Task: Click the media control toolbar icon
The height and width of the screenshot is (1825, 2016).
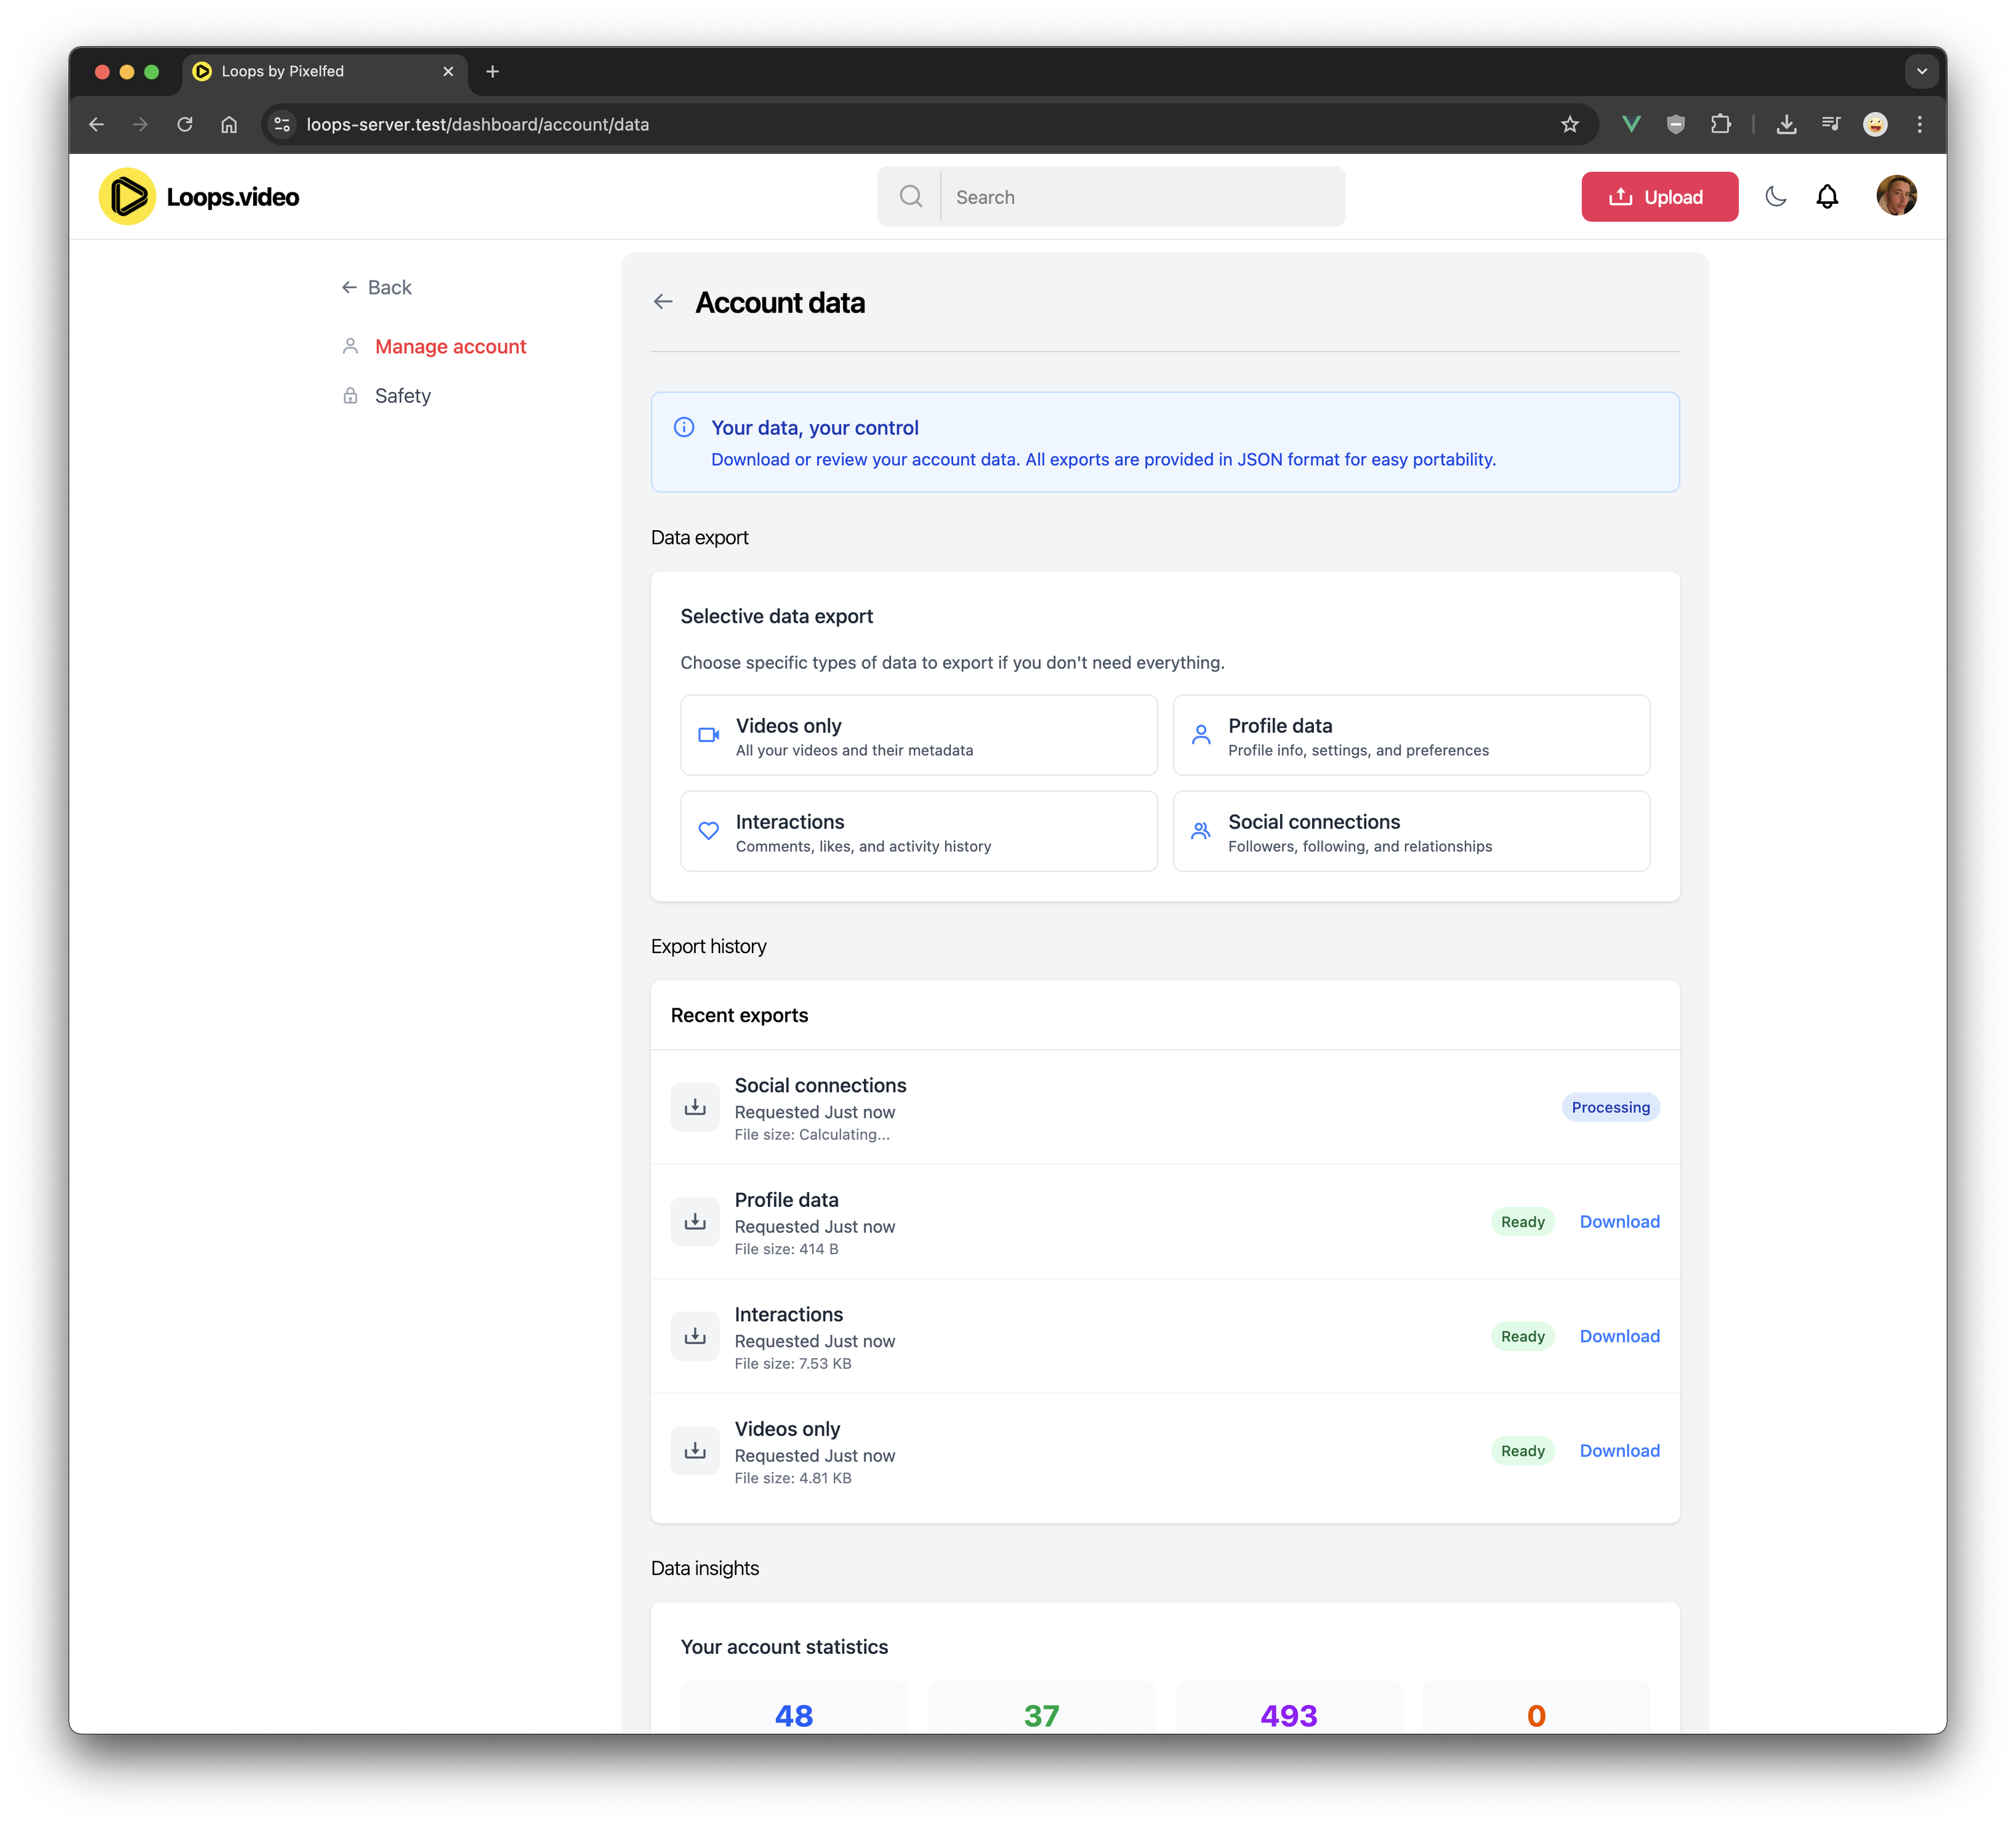Action: click(x=1831, y=125)
